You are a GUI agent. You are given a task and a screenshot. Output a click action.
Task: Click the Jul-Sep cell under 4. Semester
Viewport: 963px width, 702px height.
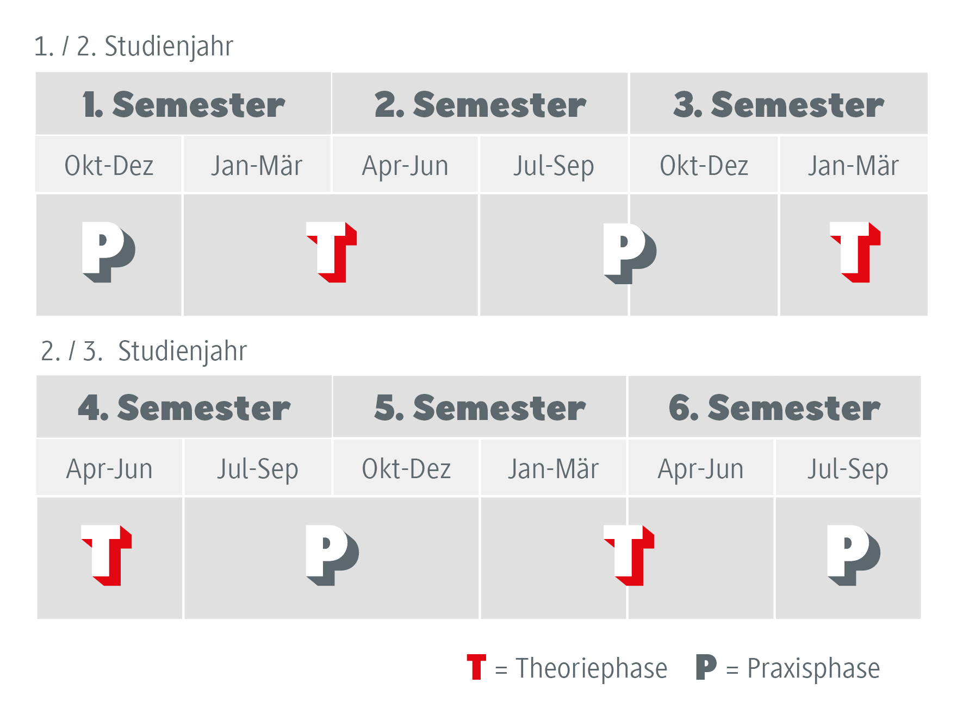(258, 467)
